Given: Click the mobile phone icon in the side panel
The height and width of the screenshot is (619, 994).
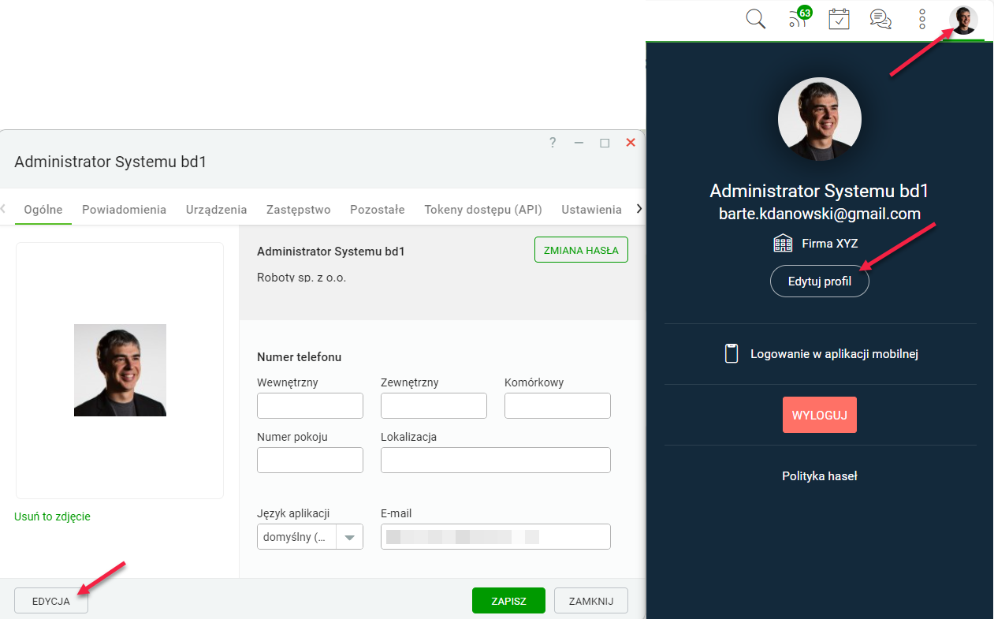Looking at the screenshot, I should point(732,353).
